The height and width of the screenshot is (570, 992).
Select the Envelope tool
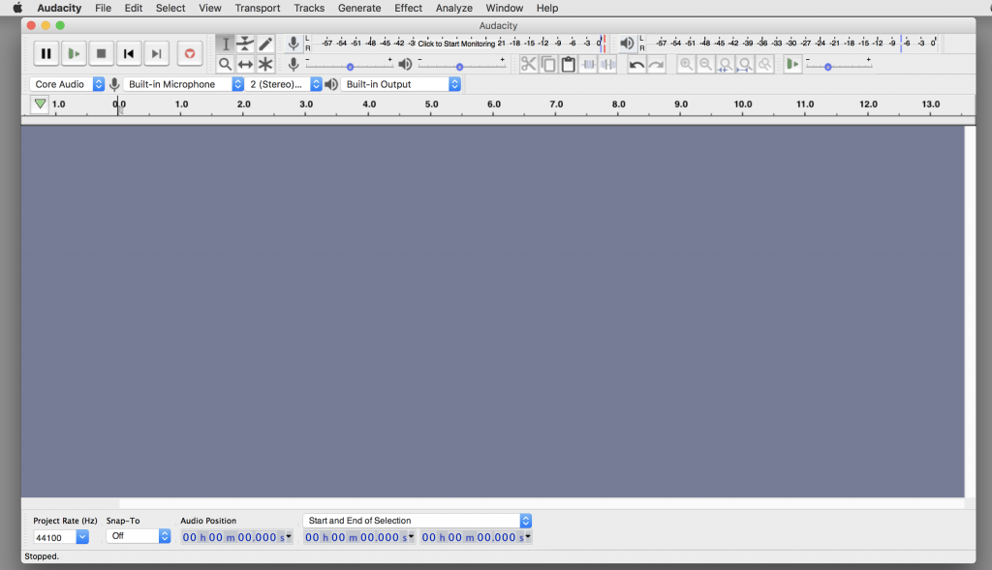[x=245, y=44]
